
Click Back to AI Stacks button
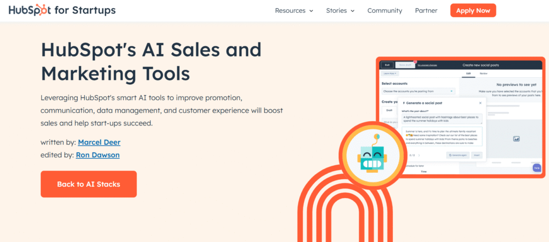tap(88, 184)
